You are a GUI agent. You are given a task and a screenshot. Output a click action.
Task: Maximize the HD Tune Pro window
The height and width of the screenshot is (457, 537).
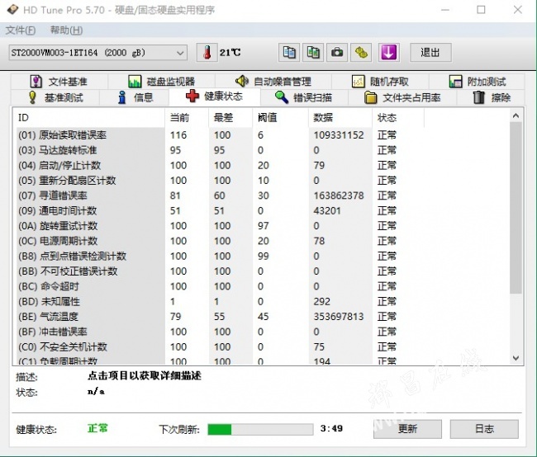[481, 10]
